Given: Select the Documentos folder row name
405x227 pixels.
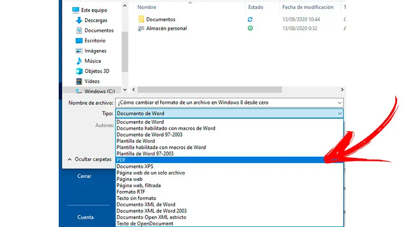Looking at the screenshot, I should (160, 19).
